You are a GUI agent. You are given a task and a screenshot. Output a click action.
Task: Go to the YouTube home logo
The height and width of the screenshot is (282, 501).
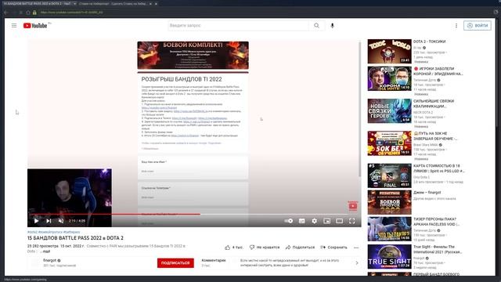[35, 26]
